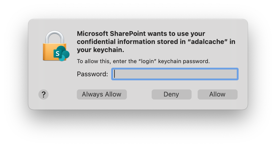Click the teal SharePoint logo badge
The height and width of the screenshot is (147, 276).
click(62, 54)
